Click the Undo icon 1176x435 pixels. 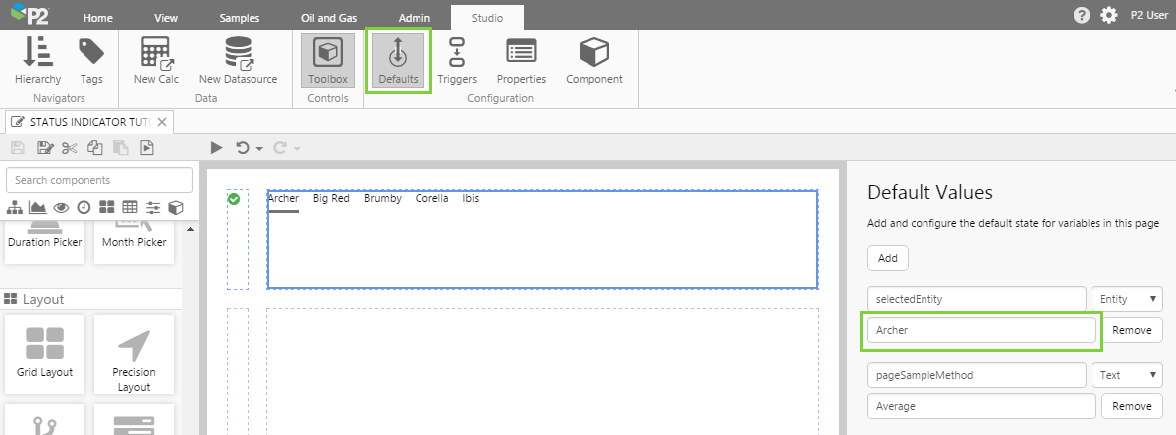click(243, 148)
